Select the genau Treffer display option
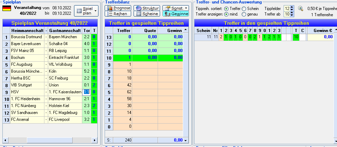Image resolution: width=337 pixels, height=147 pixels. click(x=244, y=14)
